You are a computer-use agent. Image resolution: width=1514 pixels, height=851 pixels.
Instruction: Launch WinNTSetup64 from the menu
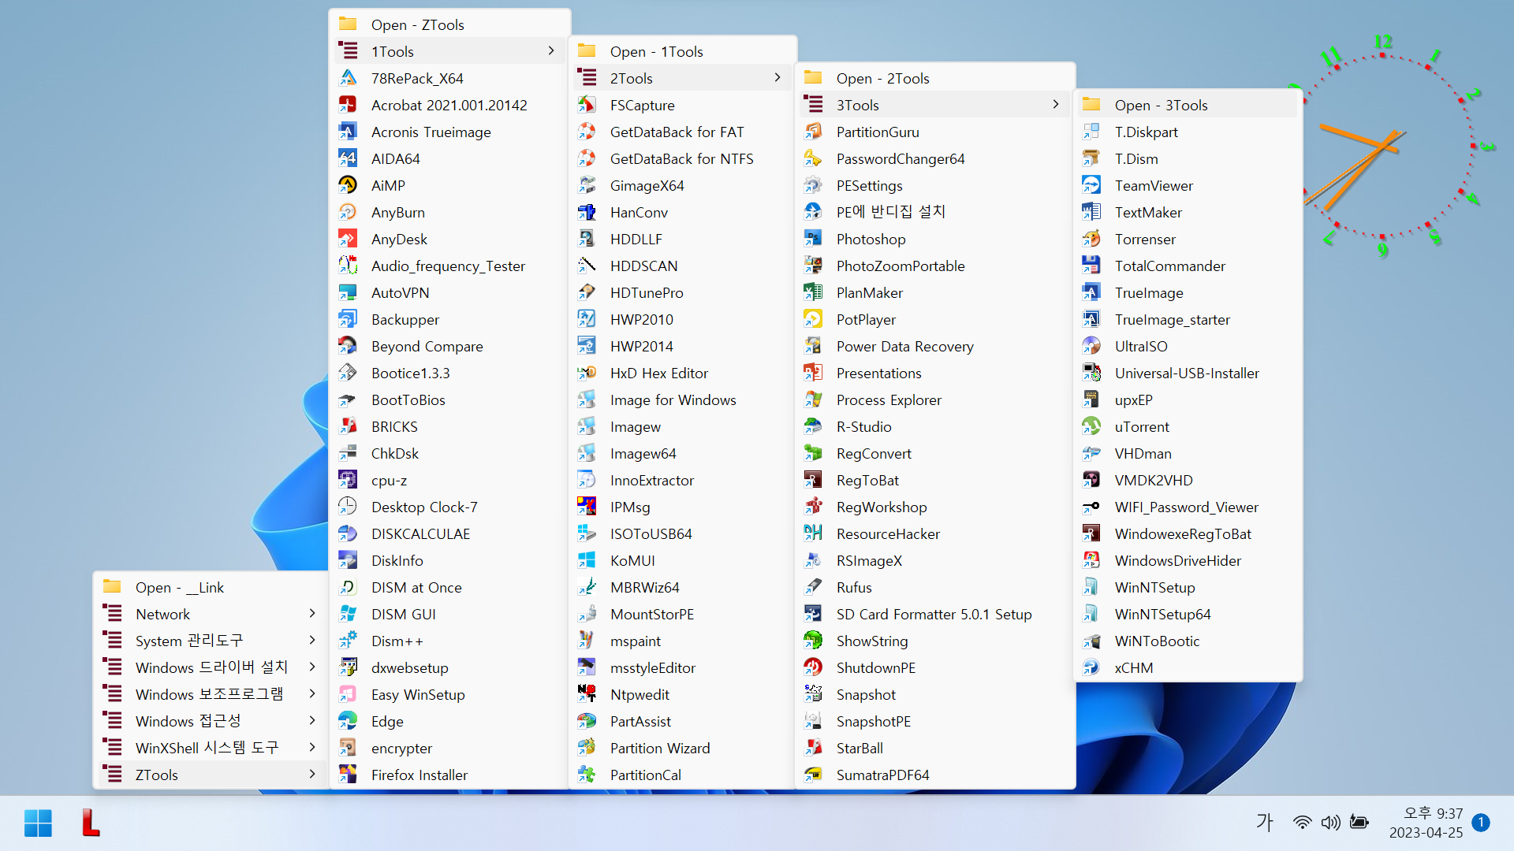[x=1188, y=614]
